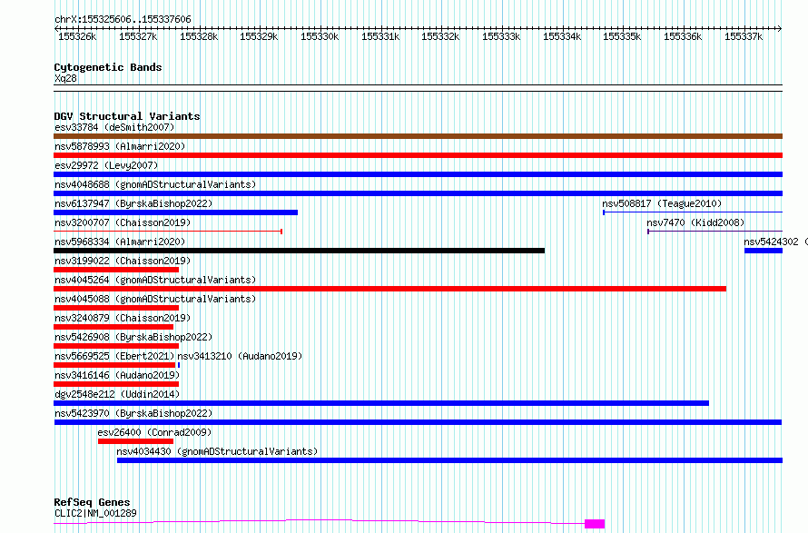Open nsv5423970 (ByrskaBishop2022) label
The image size is (808, 533).
[133, 413]
